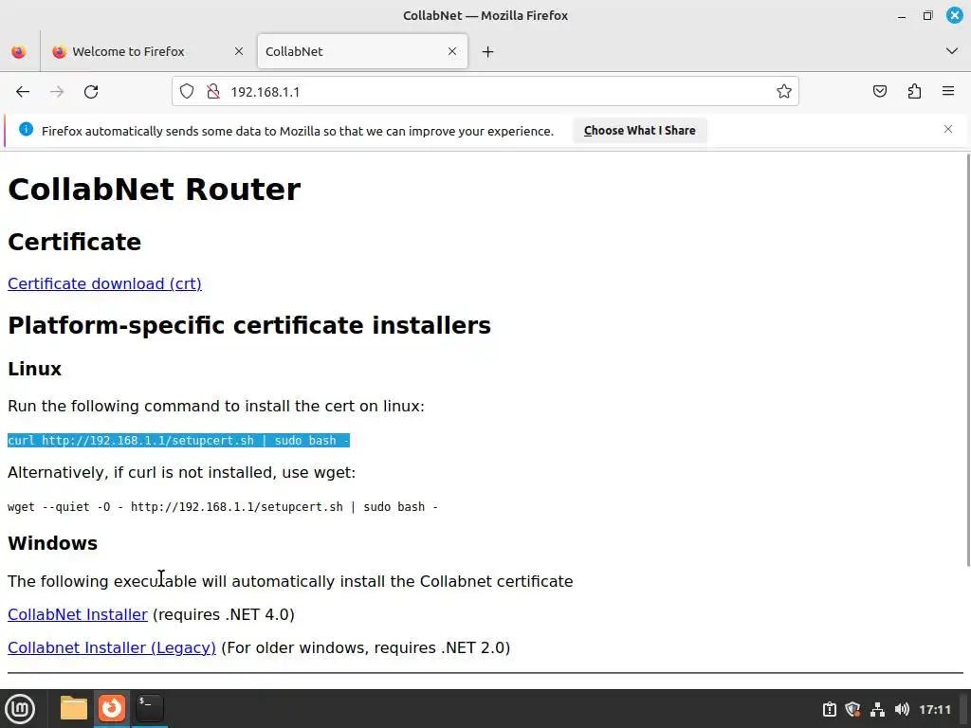971x728 pixels.
Task: Click the CollabNet Router page title
Action: (155, 190)
